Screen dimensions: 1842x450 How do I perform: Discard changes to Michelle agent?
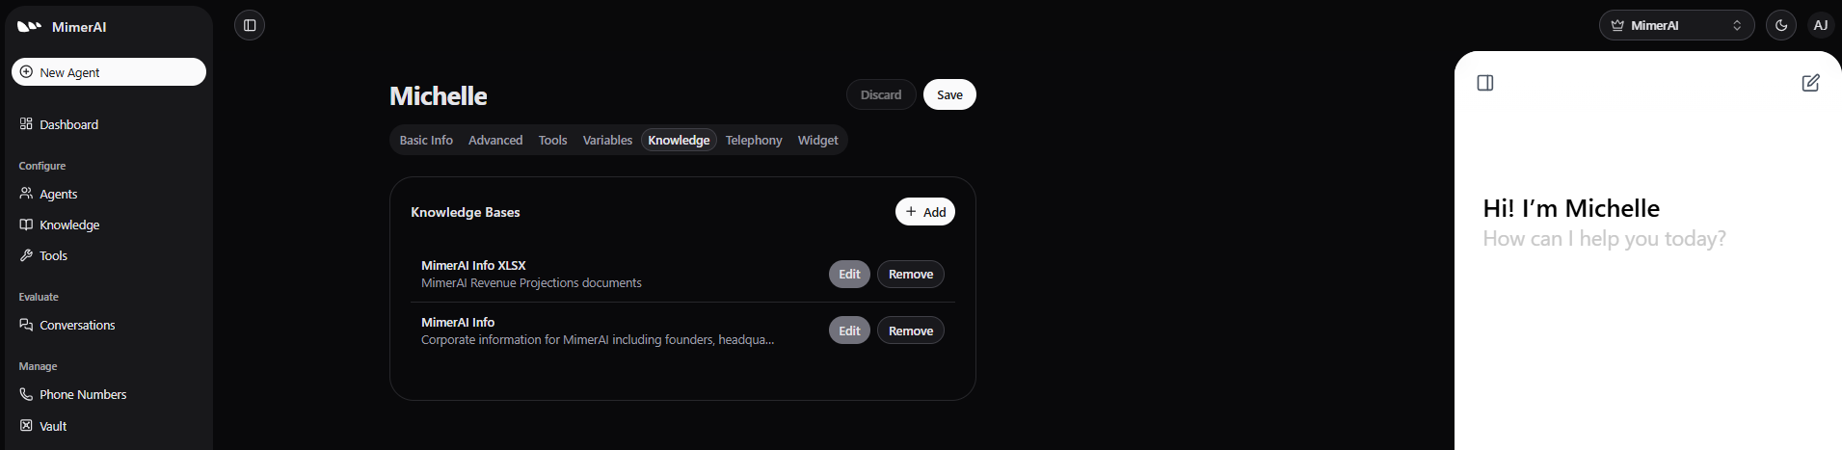click(x=881, y=94)
